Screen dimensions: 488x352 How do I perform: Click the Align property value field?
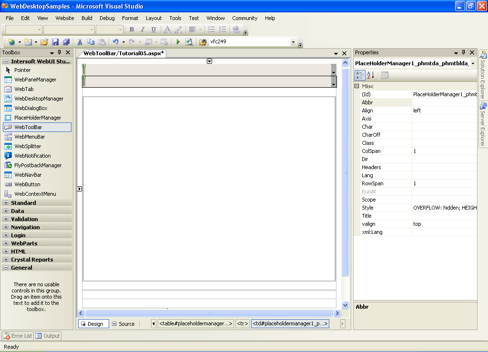[444, 111]
